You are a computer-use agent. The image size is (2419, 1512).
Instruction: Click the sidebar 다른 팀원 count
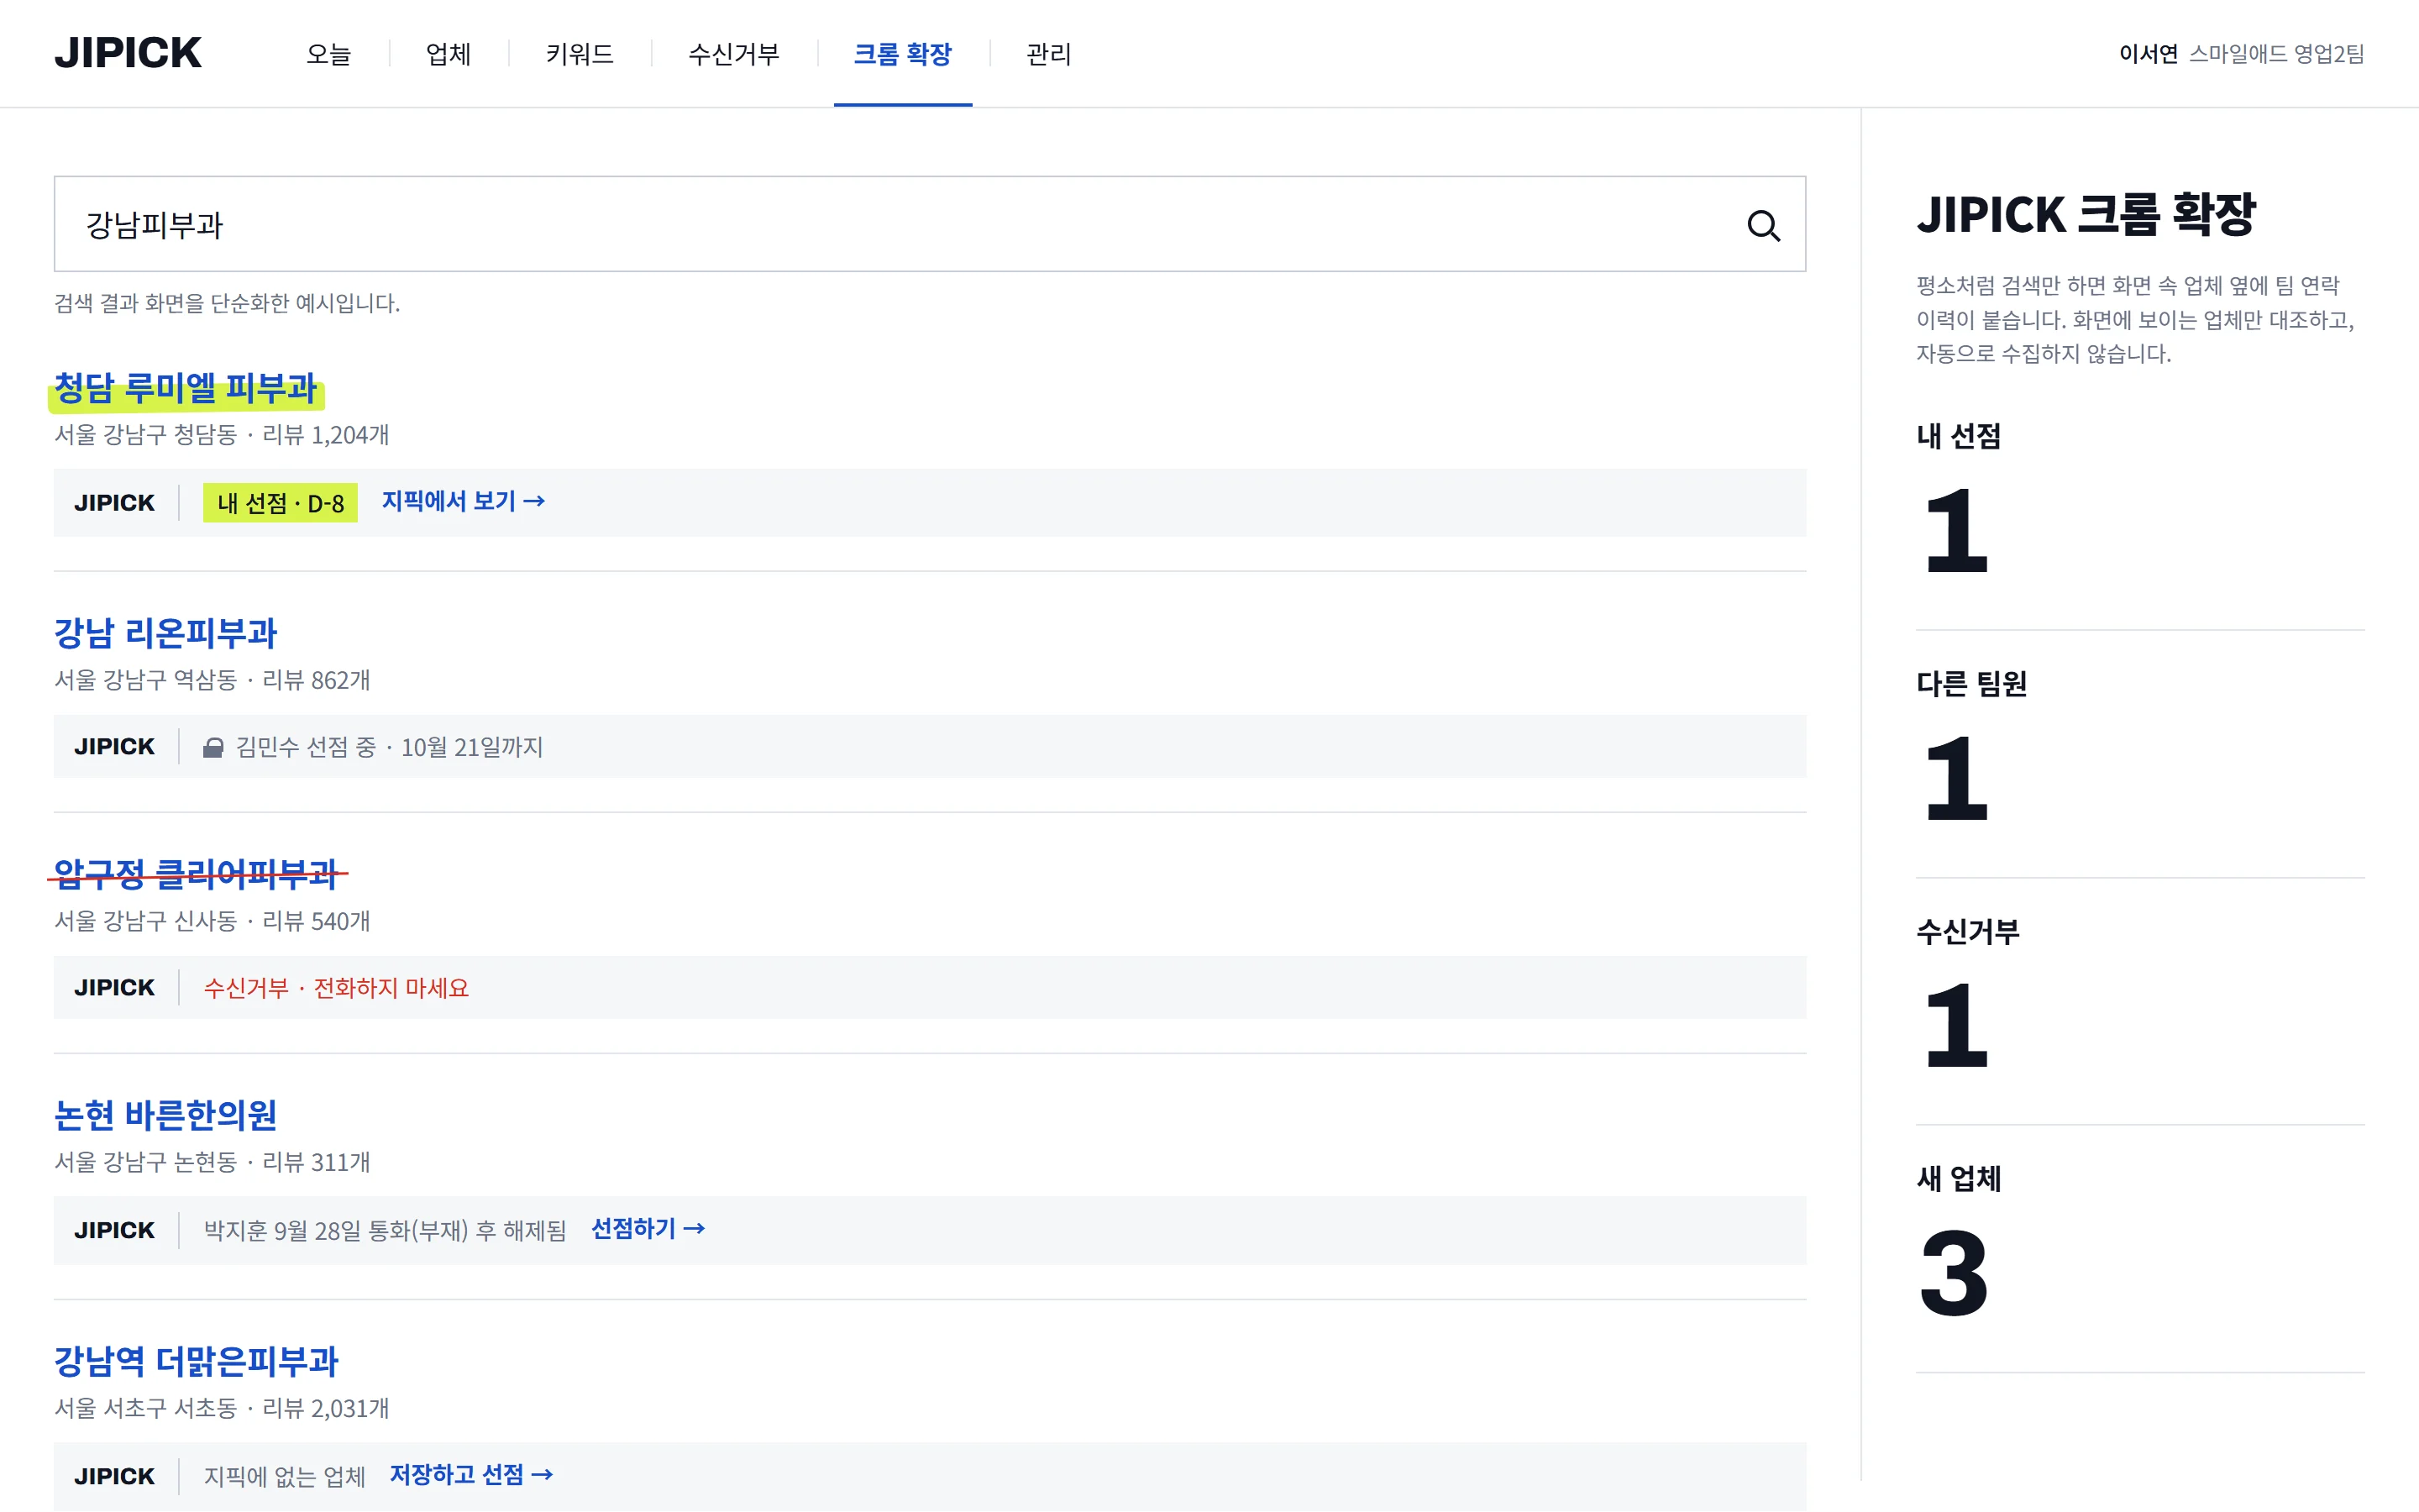click(x=1955, y=777)
